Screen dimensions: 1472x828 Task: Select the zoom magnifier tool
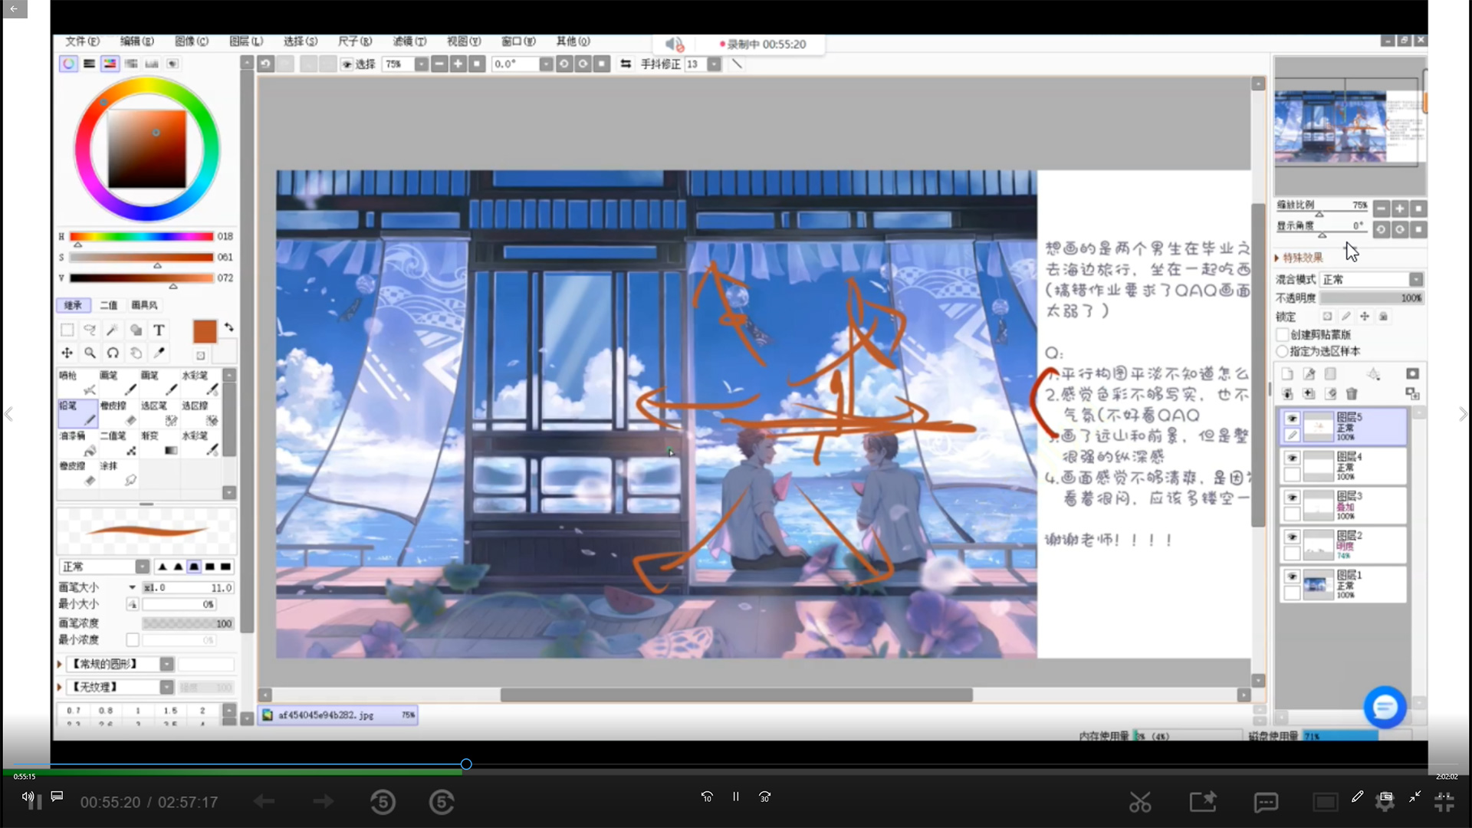click(90, 353)
